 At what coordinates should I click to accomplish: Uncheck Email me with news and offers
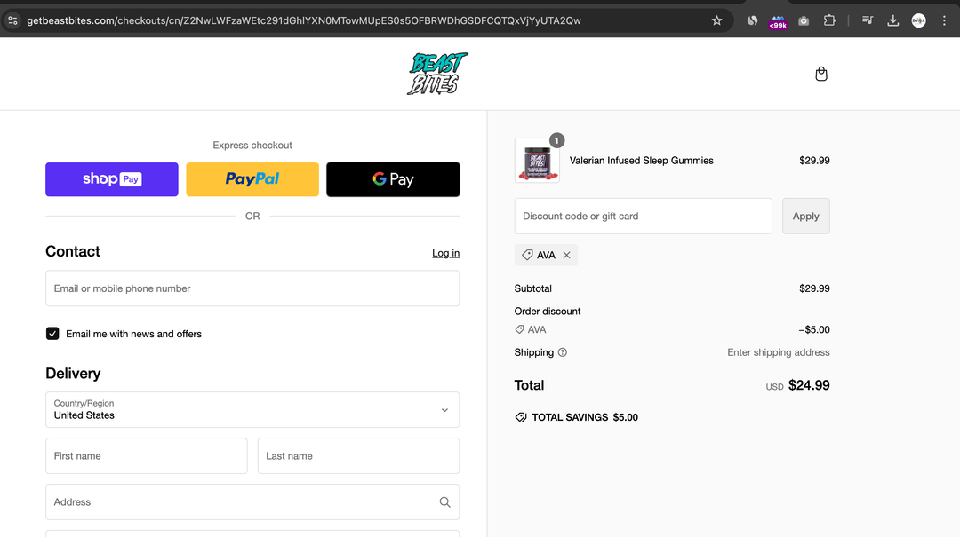tap(52, 334)
